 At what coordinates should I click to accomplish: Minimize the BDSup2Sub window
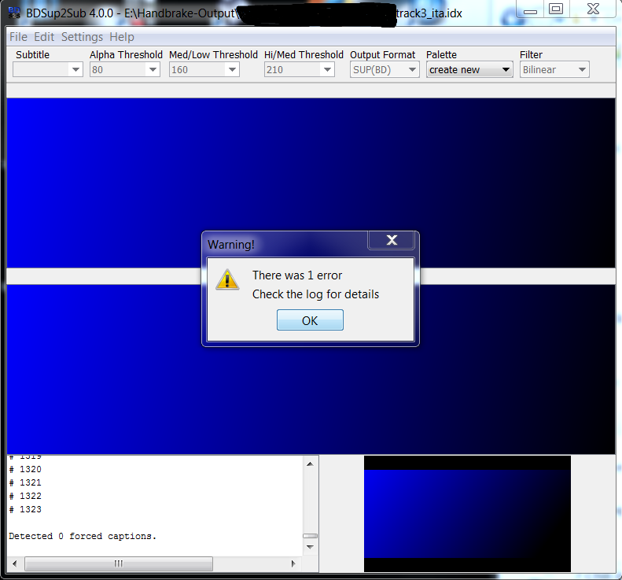tap(530, 10)
